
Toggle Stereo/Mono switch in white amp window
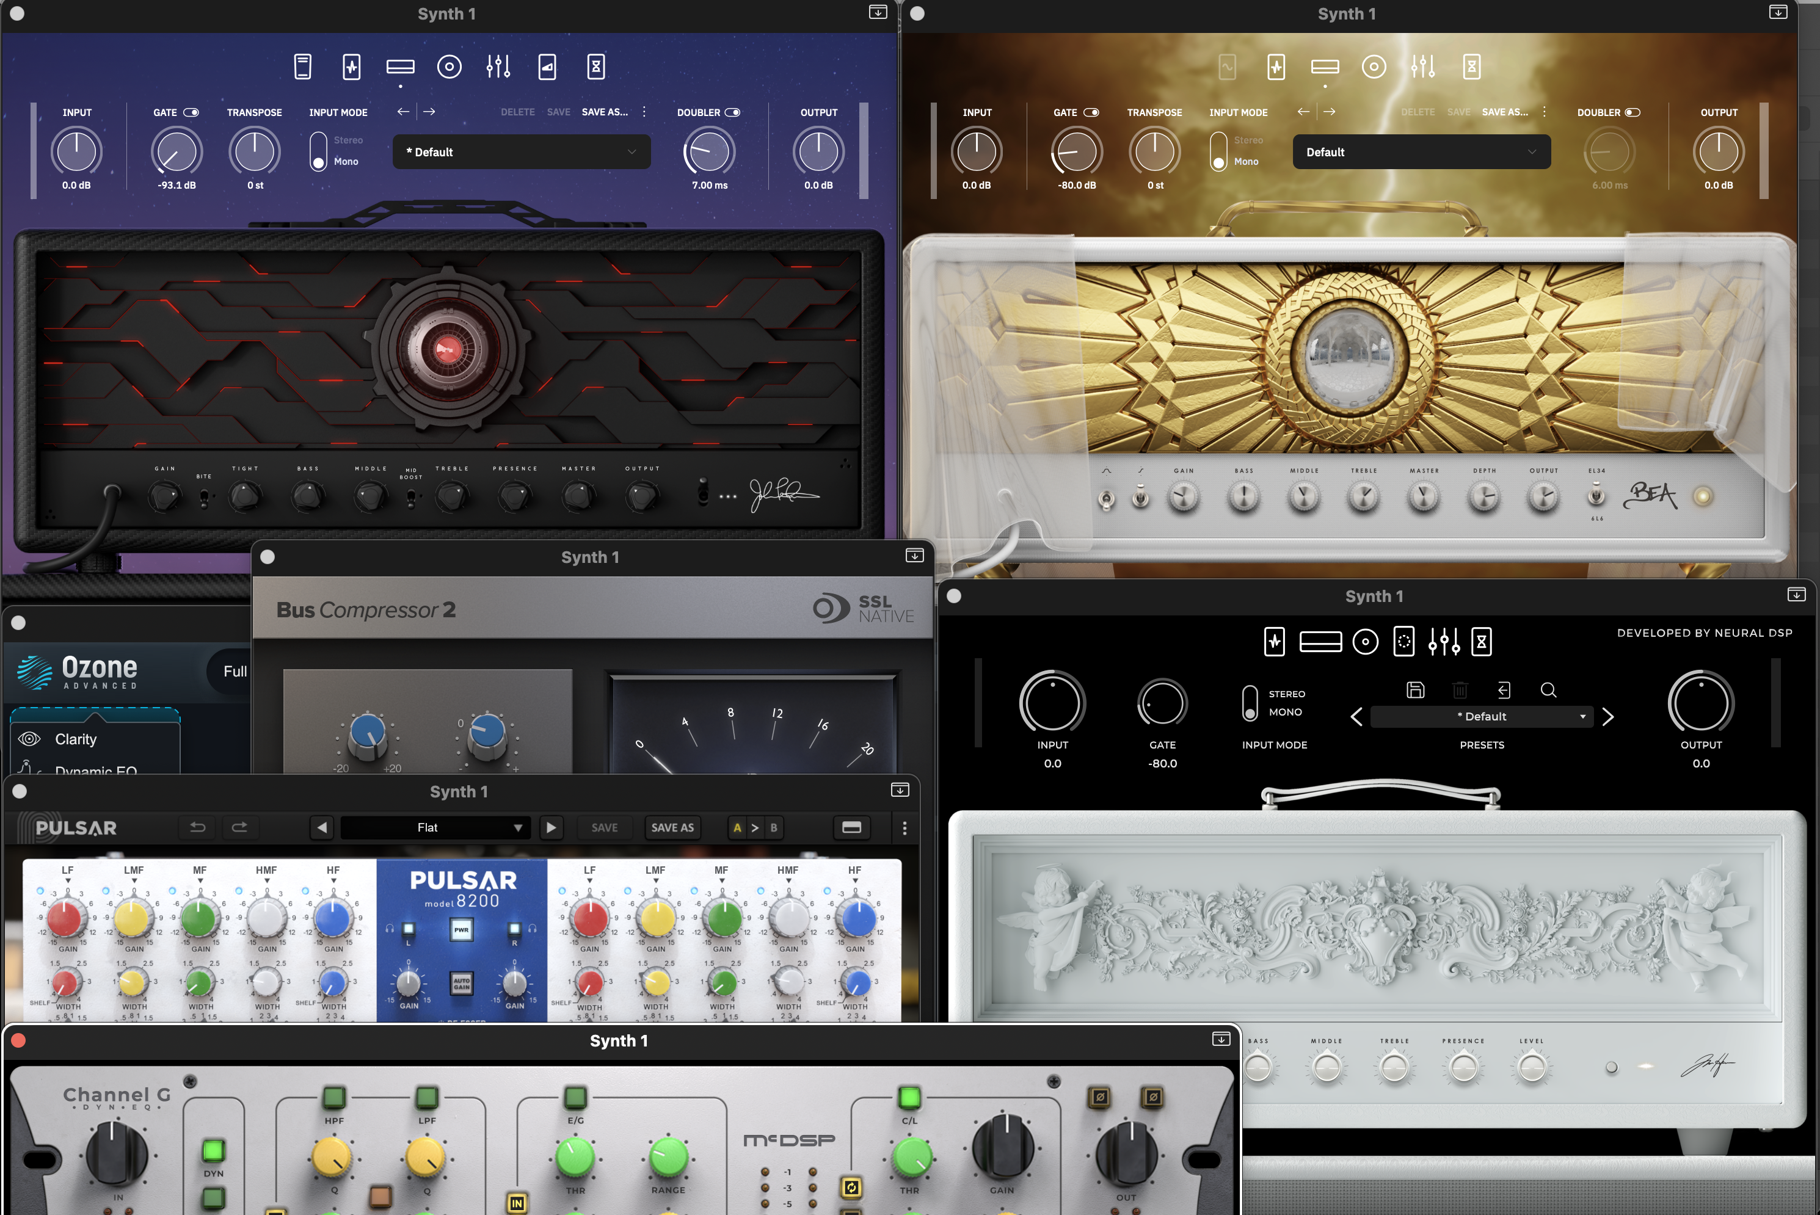[1250, 703]
